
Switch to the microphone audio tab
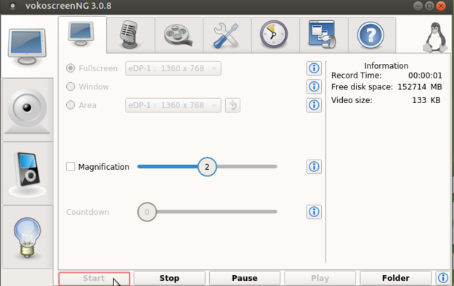click(x=131, y=35)
